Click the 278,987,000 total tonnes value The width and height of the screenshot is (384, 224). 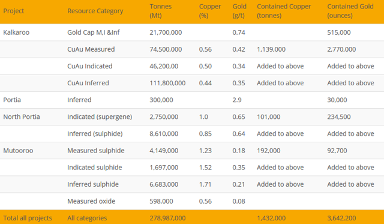167,218
